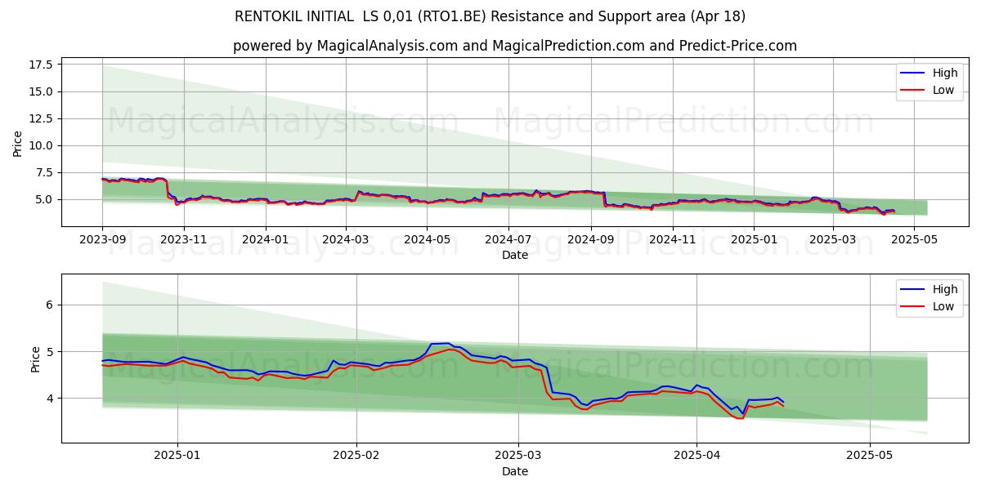Click the 15.0 price tick label
This screenshot has width=981, height=490.
pyautogui.click(x=41, y=91)
